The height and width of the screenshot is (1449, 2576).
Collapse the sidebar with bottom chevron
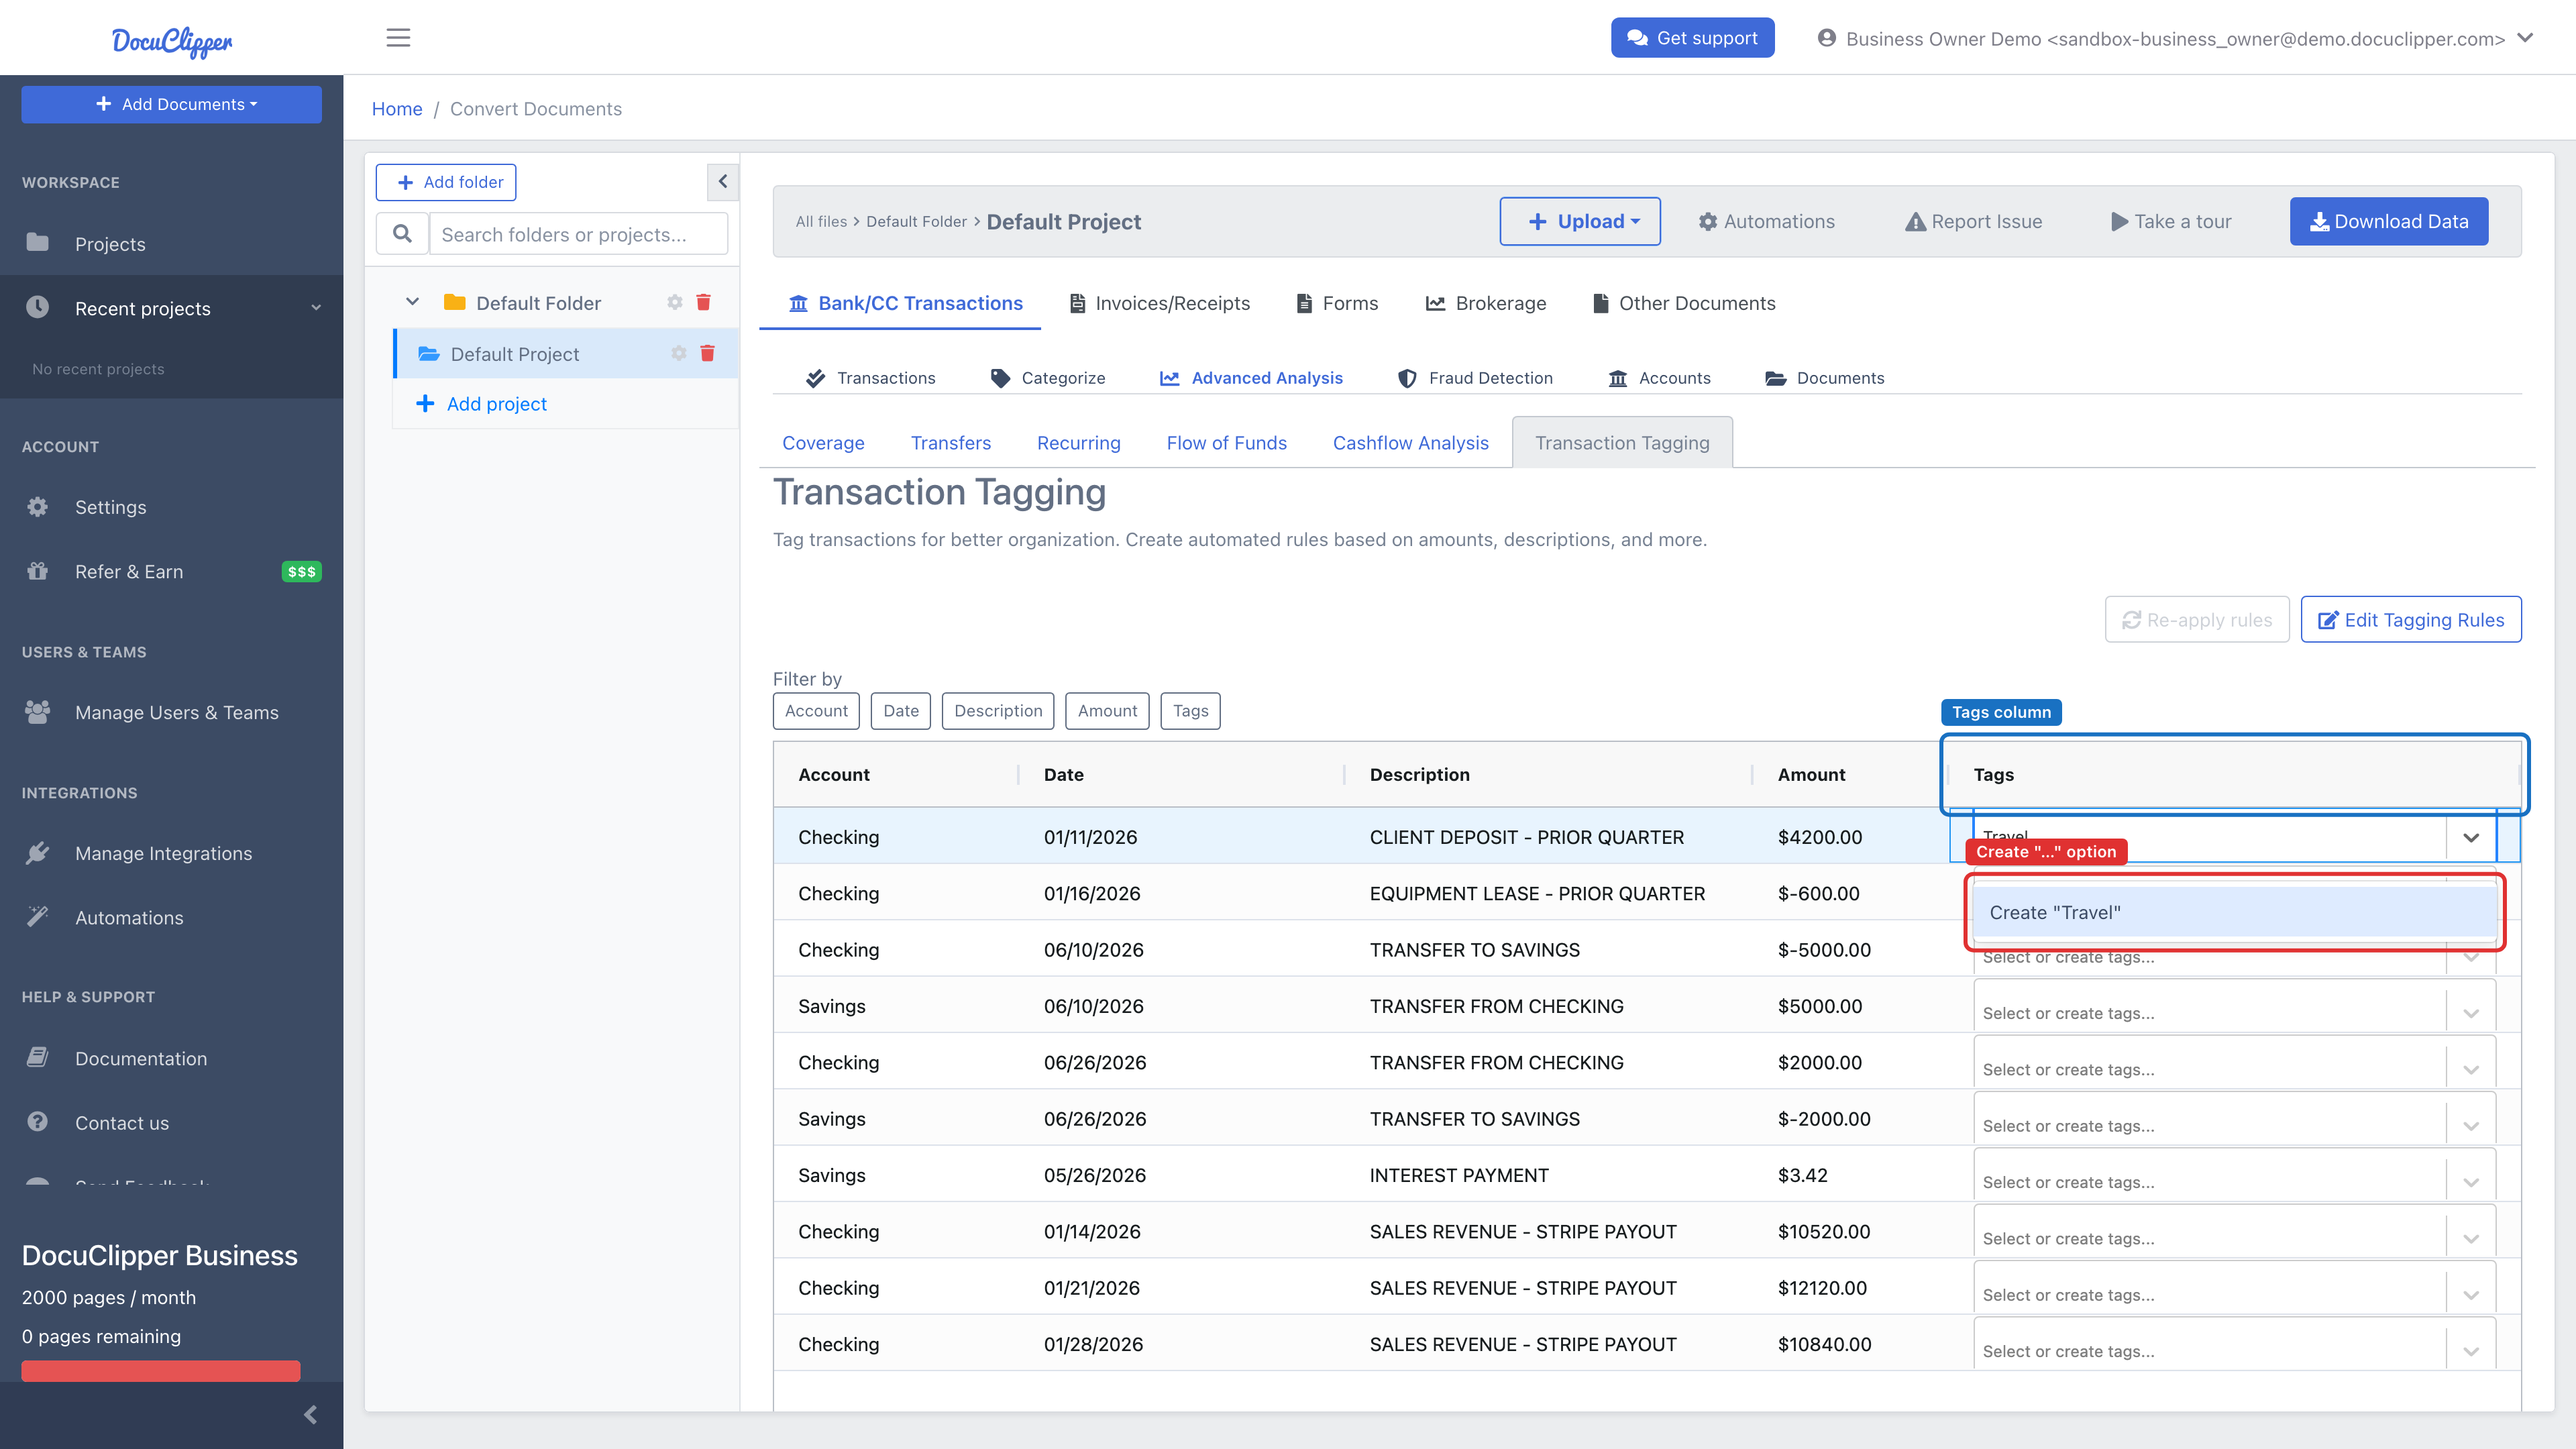311,1414
